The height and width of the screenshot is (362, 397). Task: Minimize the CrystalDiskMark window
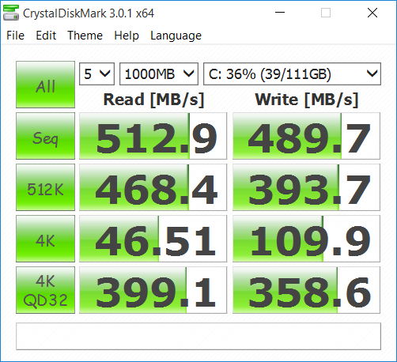(x=280, y=13)
